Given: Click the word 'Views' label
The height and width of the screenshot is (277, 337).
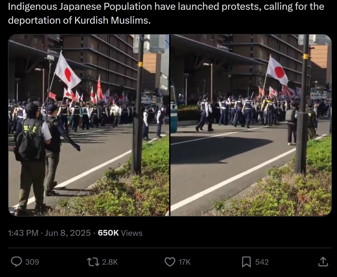Looking at the screenshot, I should [132, 233].
